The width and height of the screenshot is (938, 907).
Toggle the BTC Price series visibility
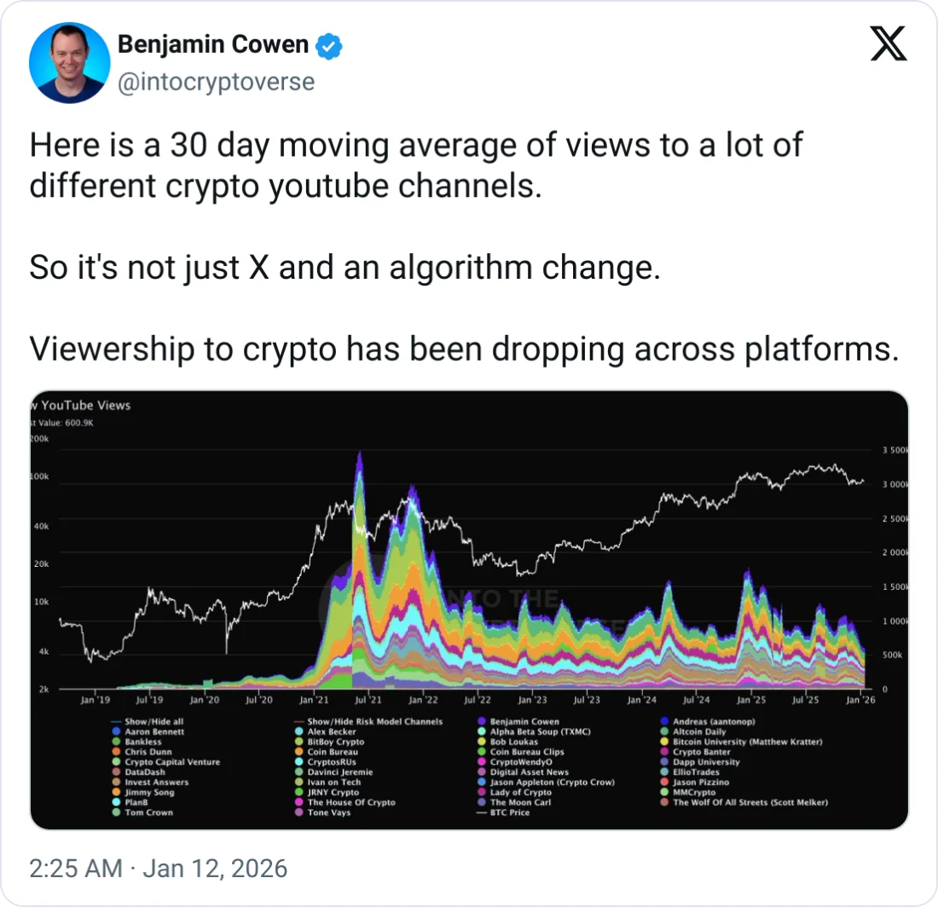tap(509, 812)
